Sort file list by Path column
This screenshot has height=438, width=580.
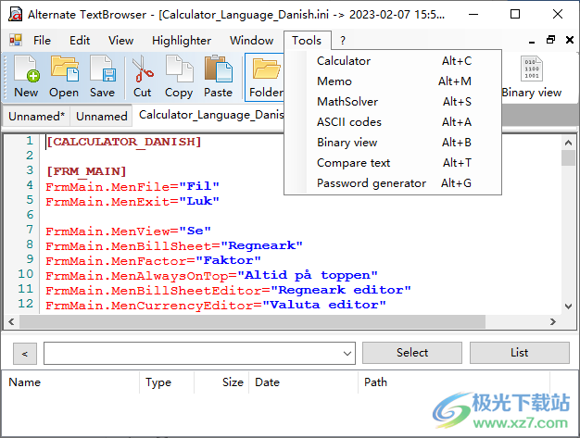coord(454,382)
